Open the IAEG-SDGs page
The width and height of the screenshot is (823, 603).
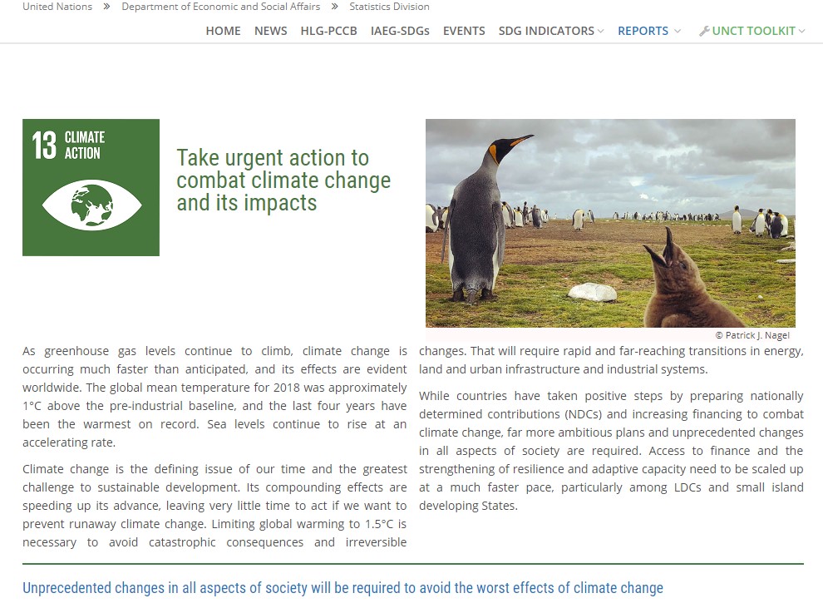(400, 31)
